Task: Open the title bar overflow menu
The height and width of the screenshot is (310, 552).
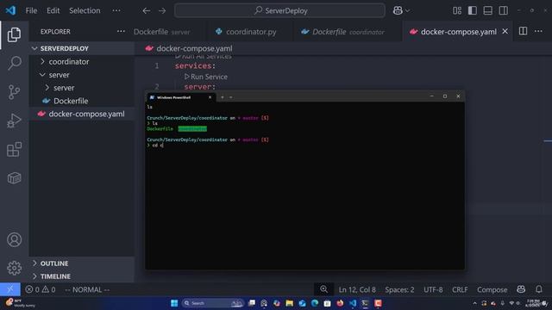Action: coord(116,10)
